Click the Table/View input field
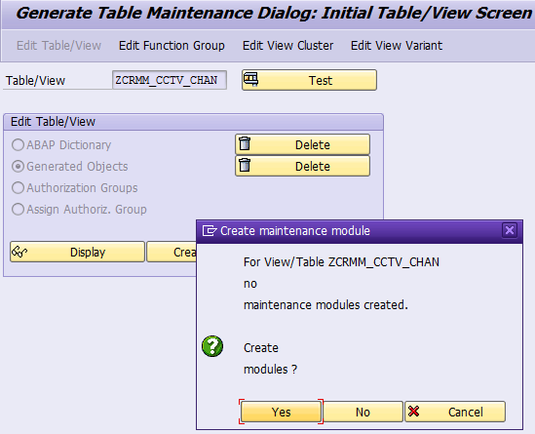 click(170, 80)
